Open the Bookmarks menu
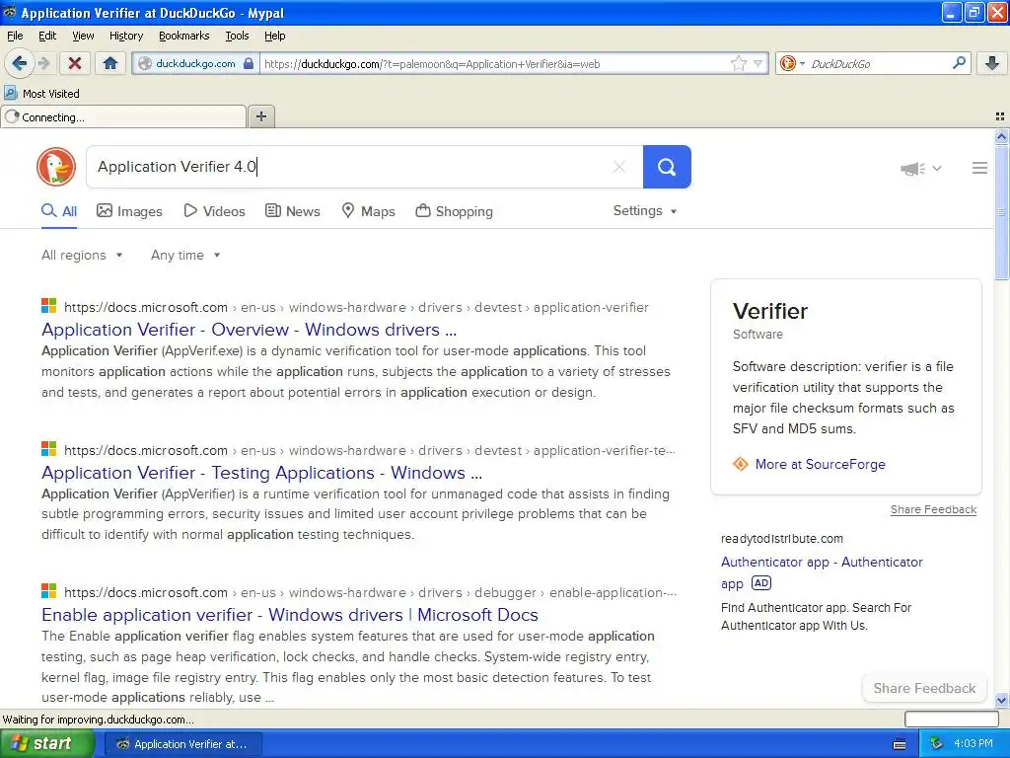The image size is (1010, 758). pyautogui.click(x=184, y=36)
